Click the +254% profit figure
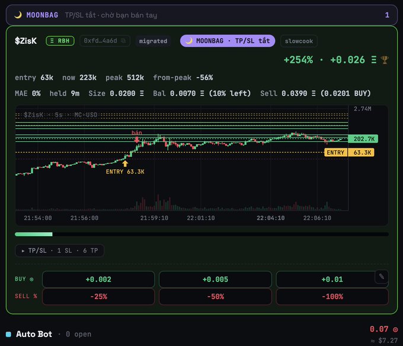 tap(298, 60)
